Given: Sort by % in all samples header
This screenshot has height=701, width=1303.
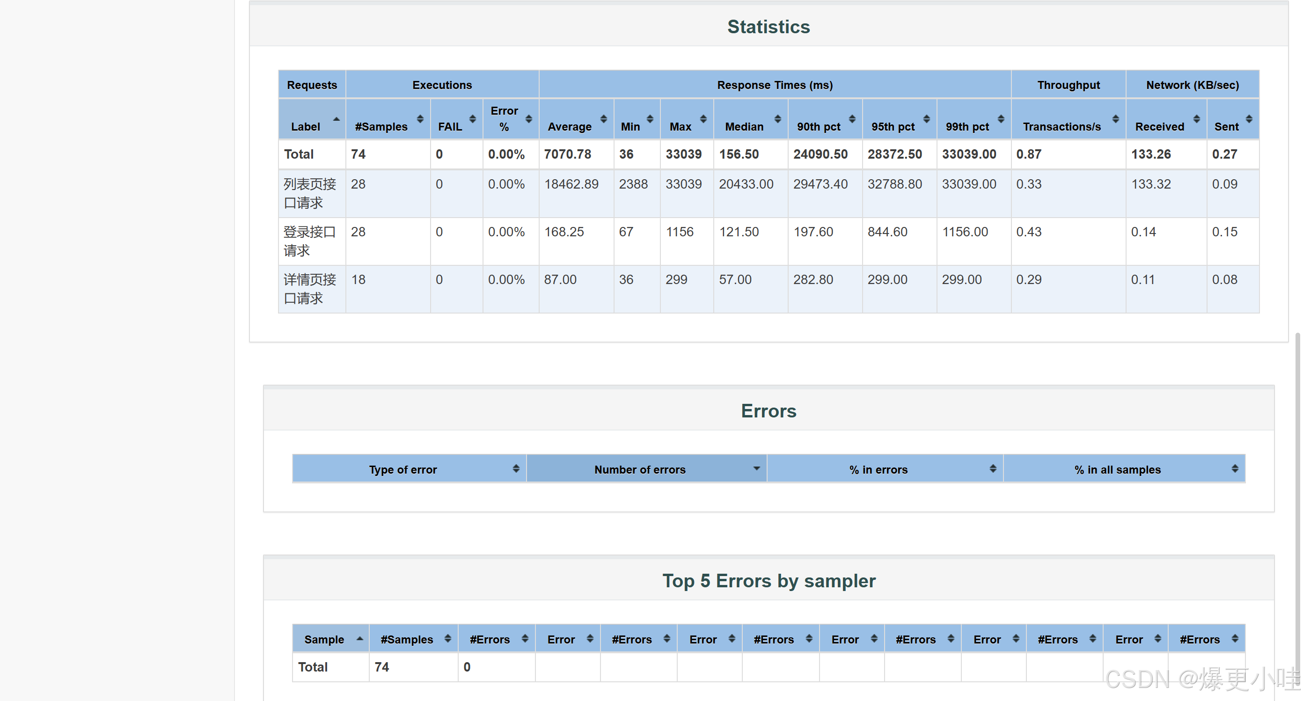Looking at the screenshot, I should point(1117,469).
